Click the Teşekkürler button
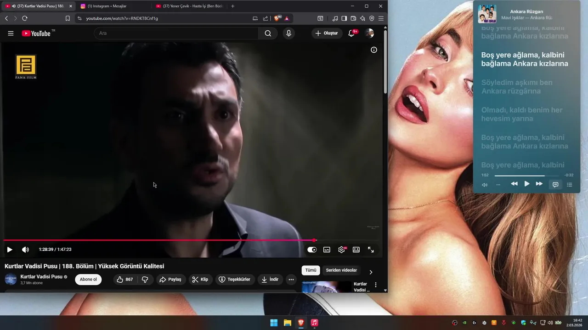Screen dimensions: 588x330 pyautogui.click(x=235, y=280)
